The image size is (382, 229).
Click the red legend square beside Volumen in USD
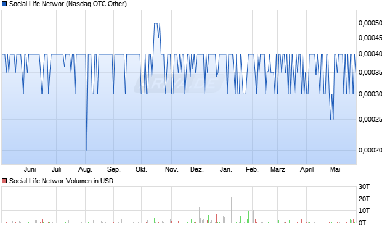click(4, 181)
